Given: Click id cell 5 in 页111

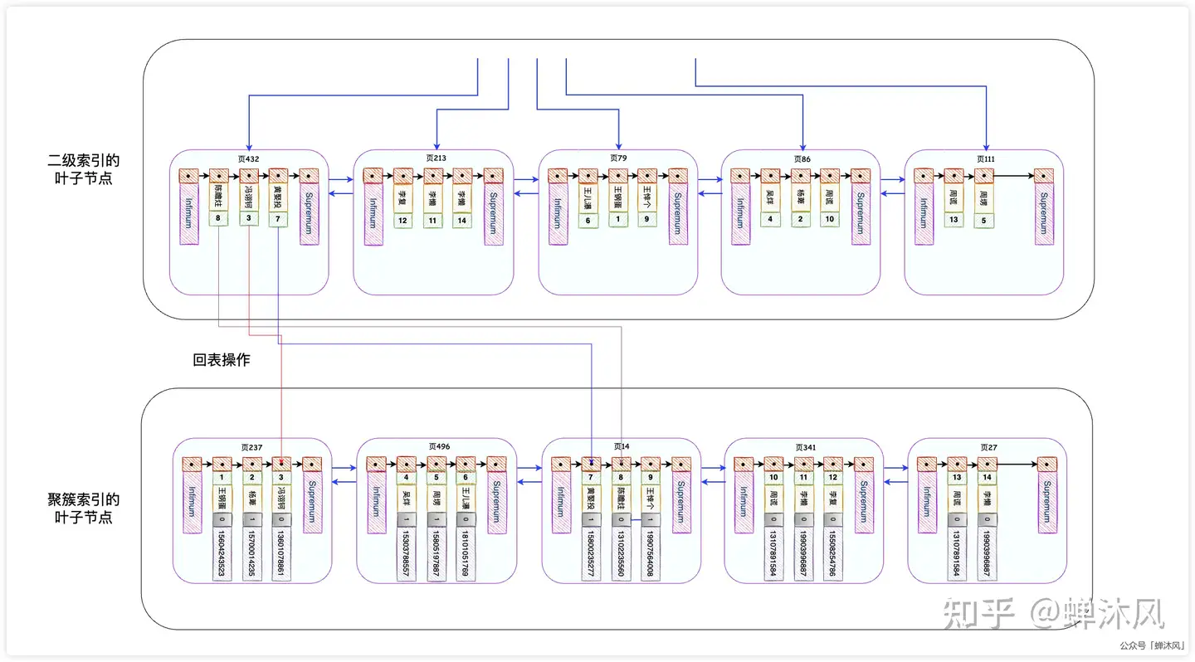Looking at the screenshot, I should point(984,220).
